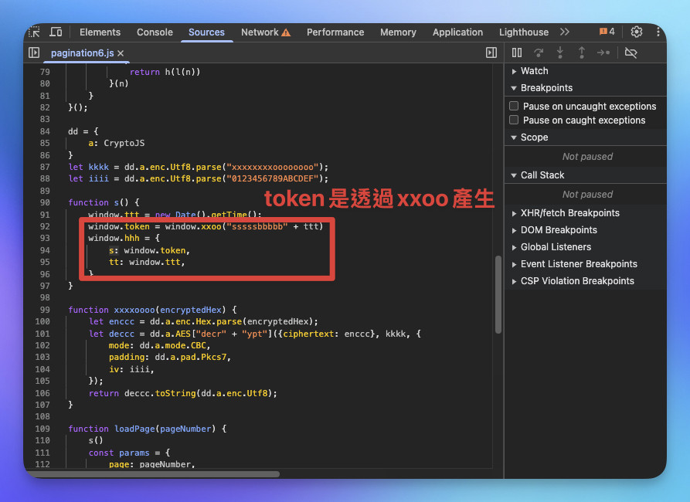Click the 'Not paused' text under Scope

587,156
